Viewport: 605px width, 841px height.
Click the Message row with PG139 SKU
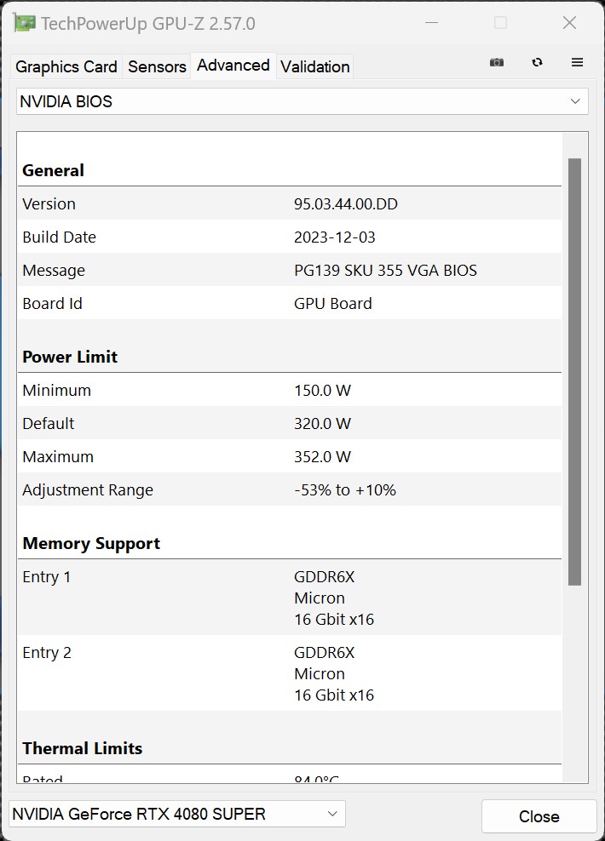coord(289,270)
